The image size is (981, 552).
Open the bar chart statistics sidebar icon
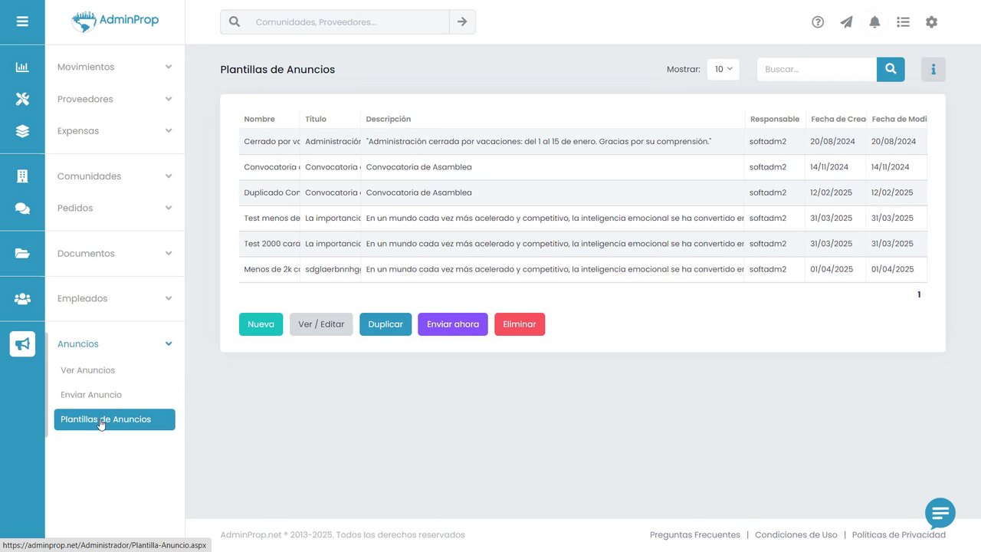pos(22,67)
